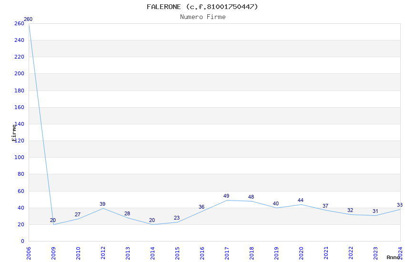The height and width of the screenshot is (262, 405).
Task: Click the 260 data label for 2006
Action: [x=28, y=20]
